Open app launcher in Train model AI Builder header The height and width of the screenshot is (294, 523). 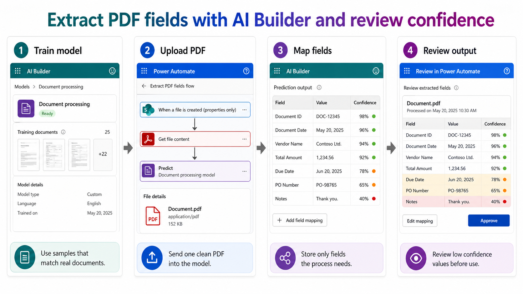click(18, 71)
